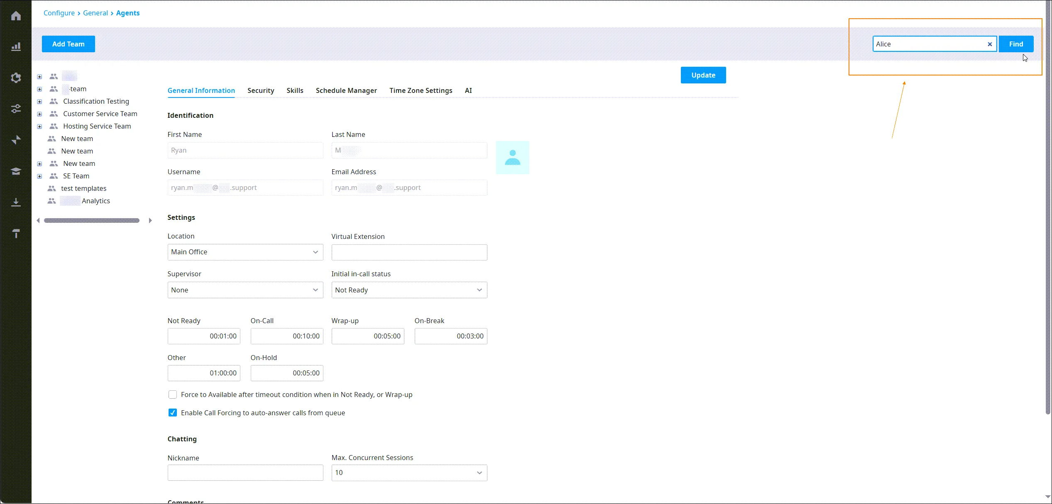Open the graduation cap training icon
This screenshot has height=504, width=1052.
click(16, 171)
